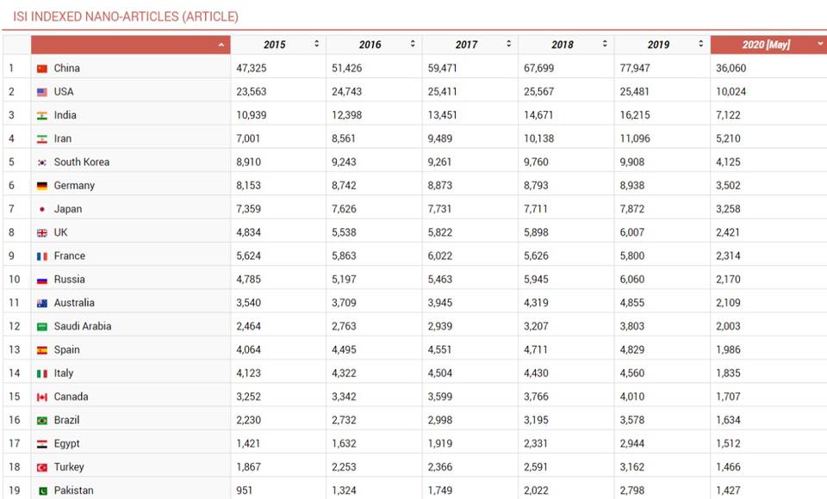Sort table by the 2019 column

click(x=662, y=45)
